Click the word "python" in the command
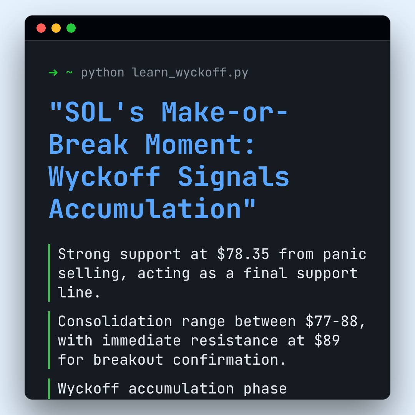 point(103,72)
